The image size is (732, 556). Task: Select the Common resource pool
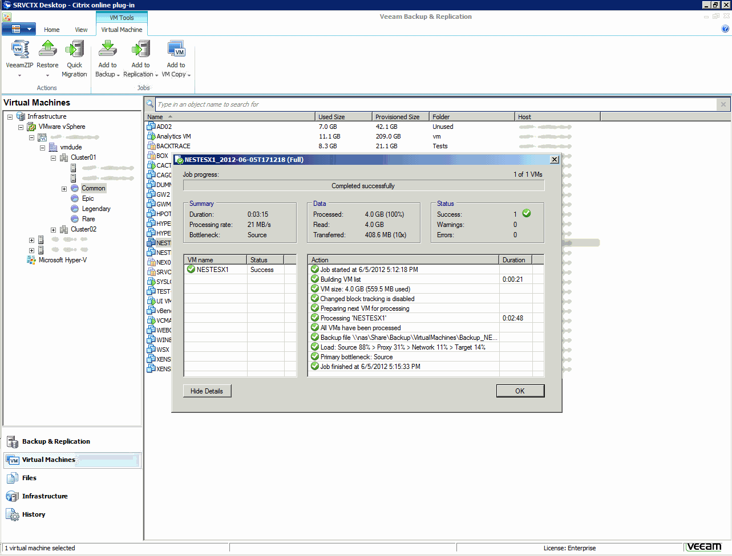tap(93, 188)
